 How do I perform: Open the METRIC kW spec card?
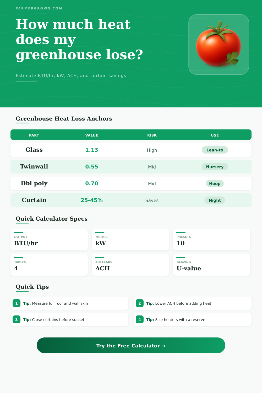point(130,240)
